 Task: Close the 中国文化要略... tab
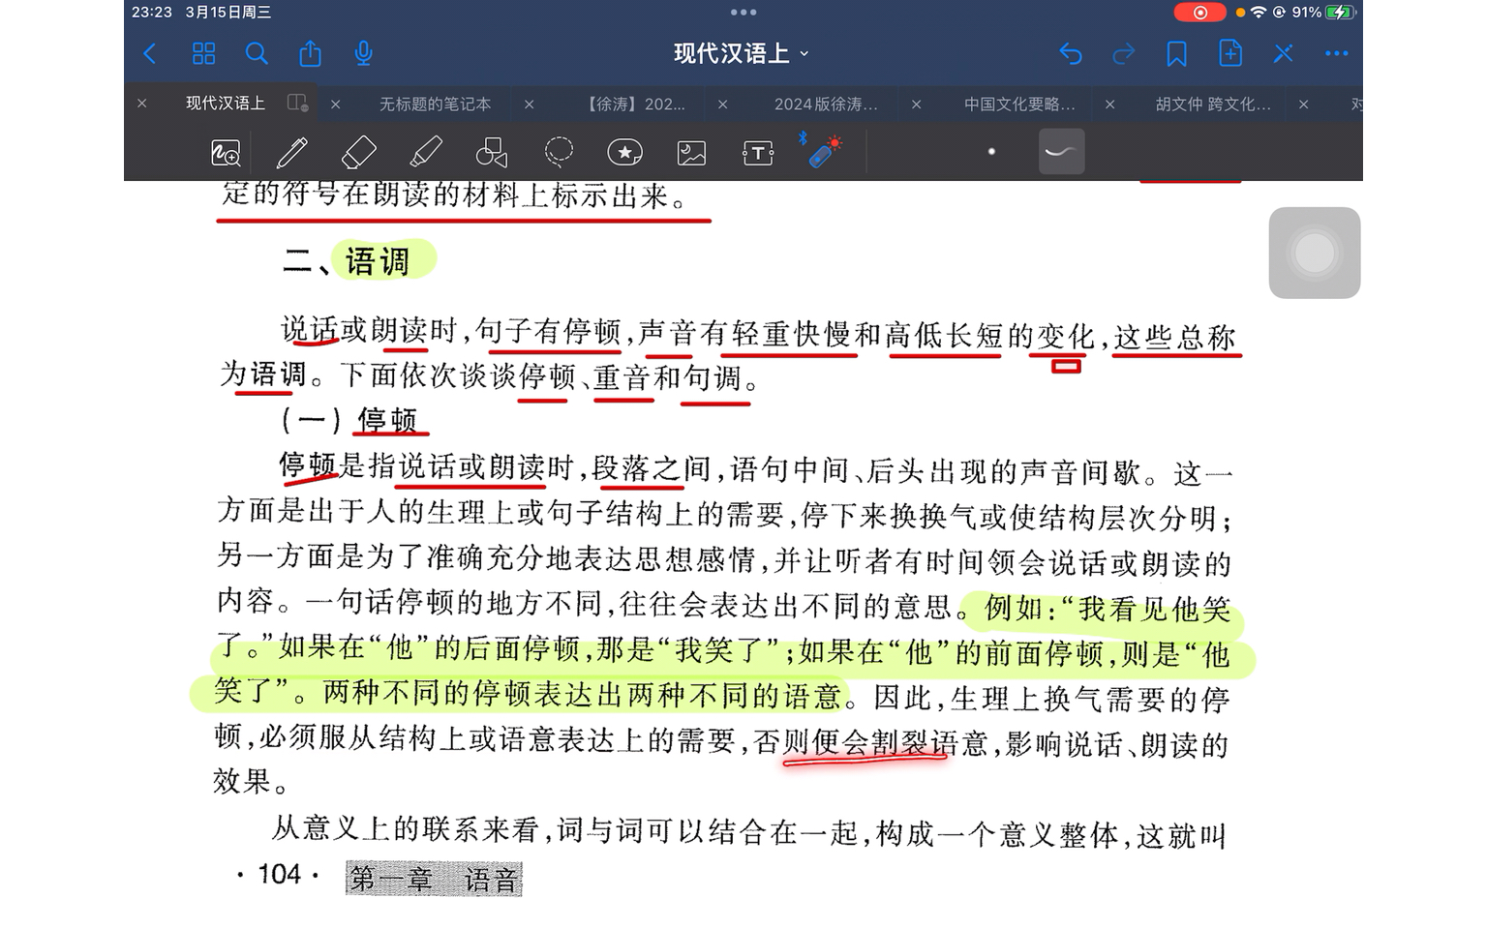click(917, 104)
